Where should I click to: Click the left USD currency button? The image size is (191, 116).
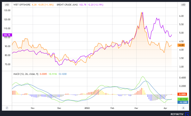pos(7,5)
